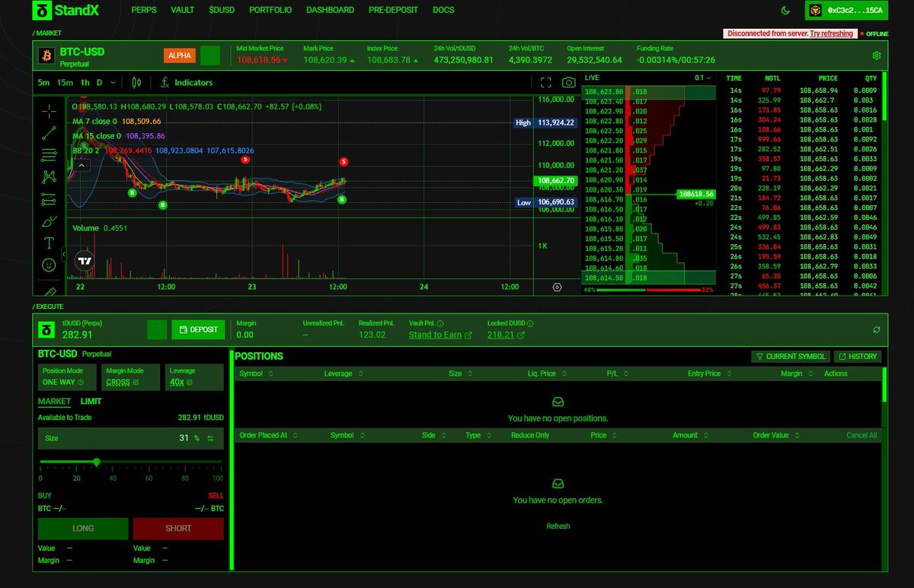Expand the market selector next to ALPHA

point(210,56)
